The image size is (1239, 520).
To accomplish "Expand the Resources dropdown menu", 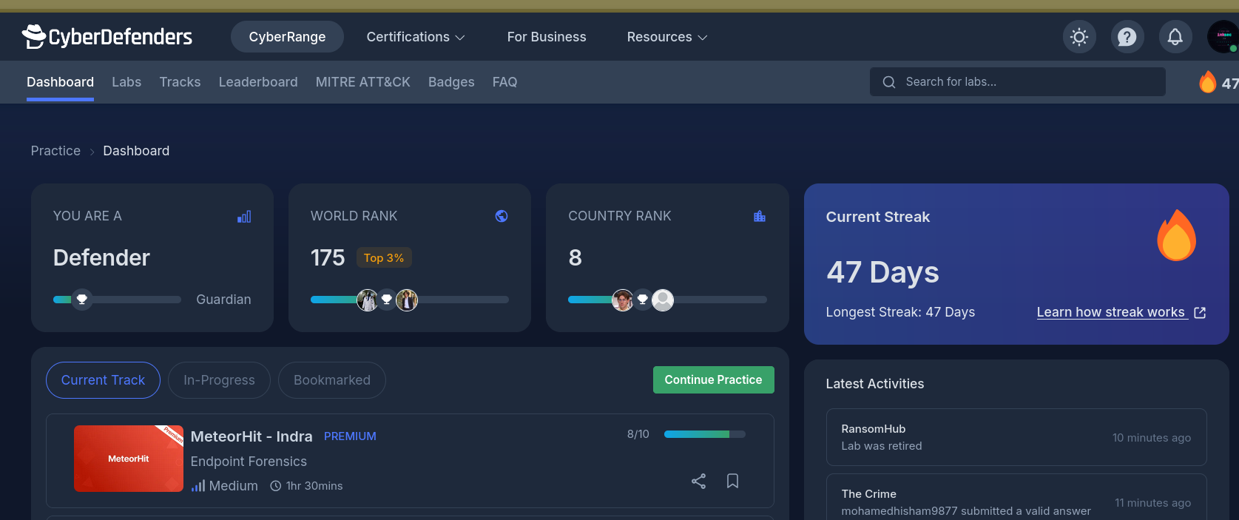I will click(x=666, y=37).
